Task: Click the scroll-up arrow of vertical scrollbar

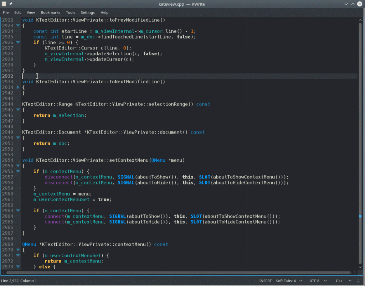Action: point(360,20)
